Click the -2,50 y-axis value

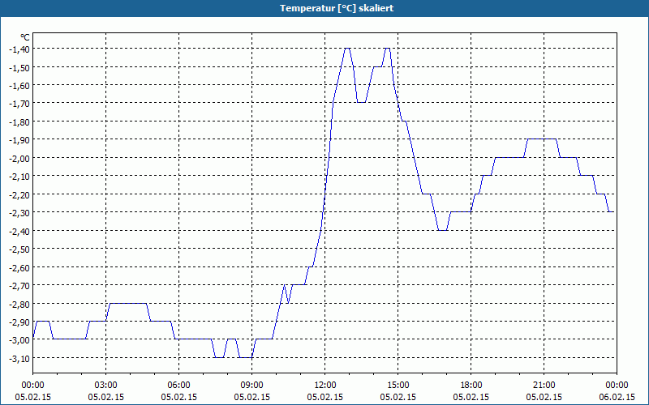[x=19, y=249]
